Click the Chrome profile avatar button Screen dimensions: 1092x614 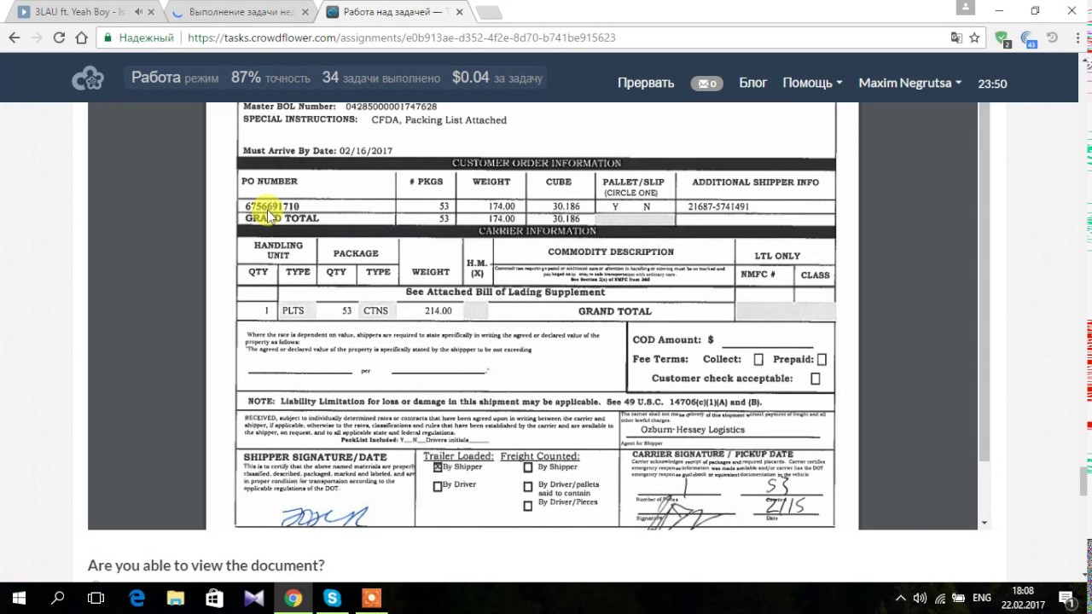(965, 8)
